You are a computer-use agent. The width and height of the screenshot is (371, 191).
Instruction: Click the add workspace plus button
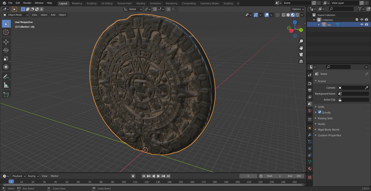[x=238, y=4]
